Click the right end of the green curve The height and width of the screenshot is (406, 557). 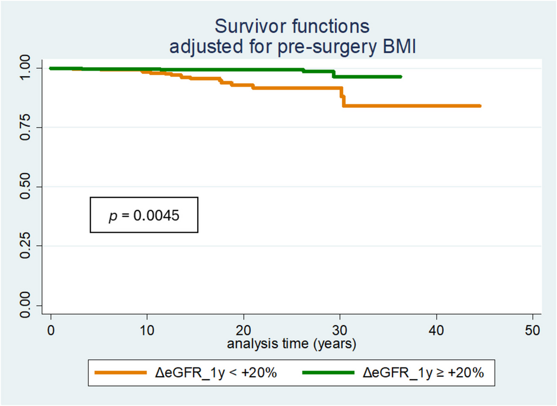coord(401,76)
